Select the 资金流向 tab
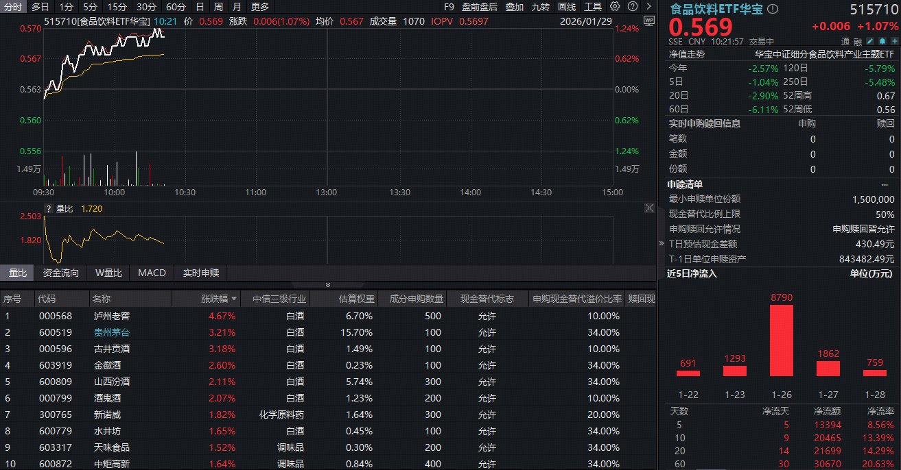The height and width of the screenshot is (470, 901). tap(60, 273)
